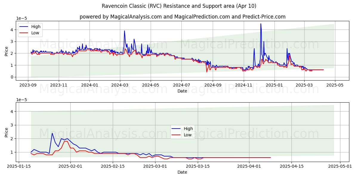This screenshot has width=358, height=179.
Task: Click the '2025-05' x-axis tick label
Action: point(335,85)
